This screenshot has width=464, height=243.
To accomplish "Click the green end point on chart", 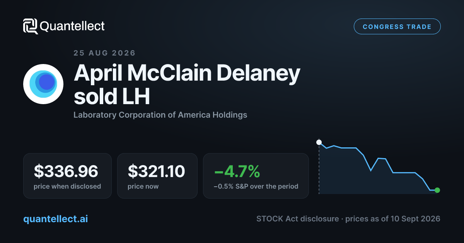I will click(437, 190).
